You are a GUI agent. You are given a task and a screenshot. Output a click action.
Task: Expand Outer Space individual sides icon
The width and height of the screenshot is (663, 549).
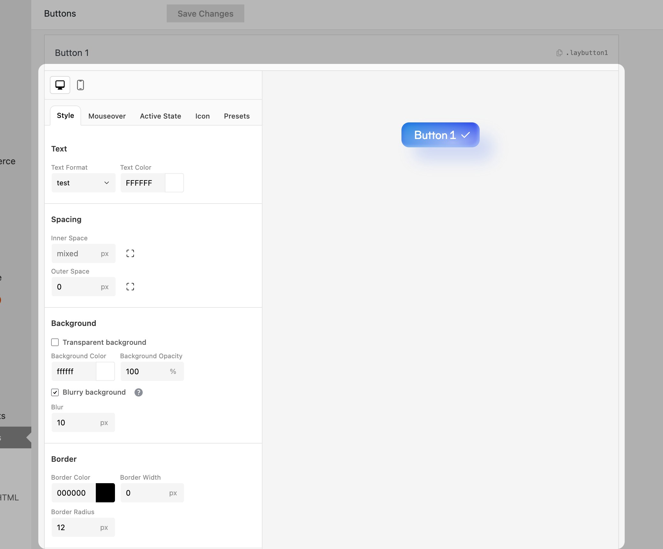point(130,287)
